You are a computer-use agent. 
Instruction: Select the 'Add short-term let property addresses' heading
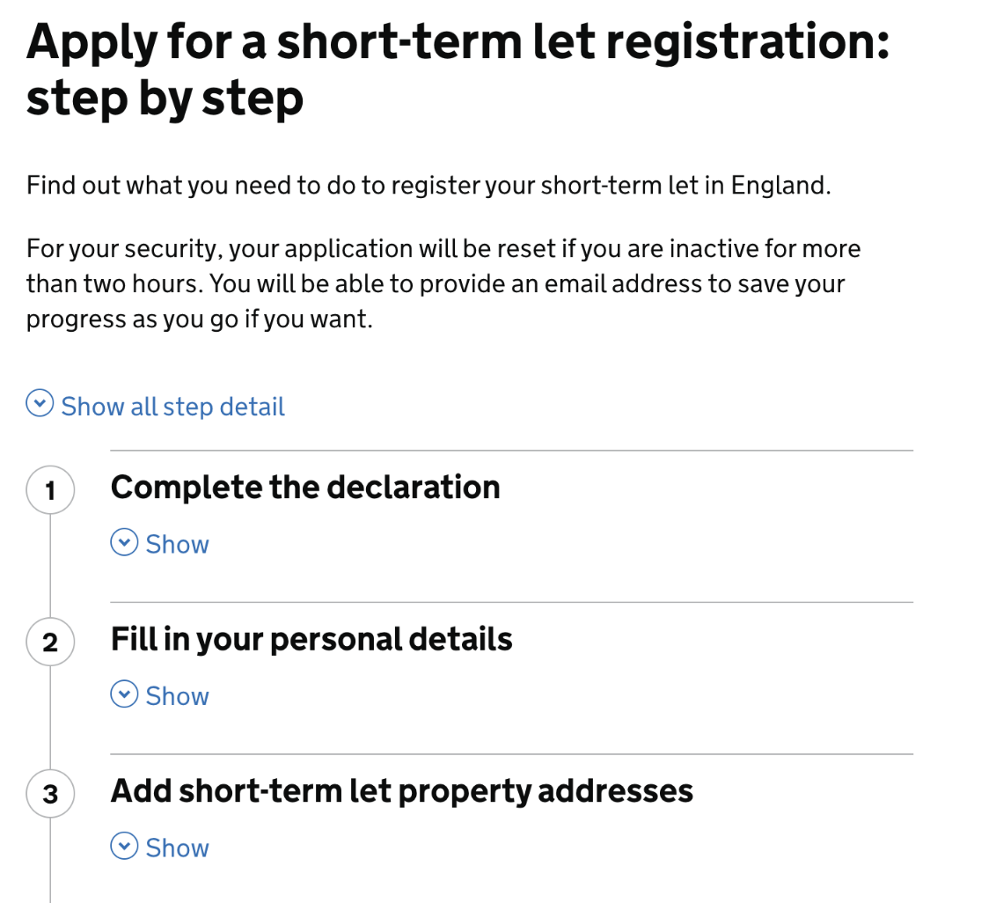(x=401, y=790)
